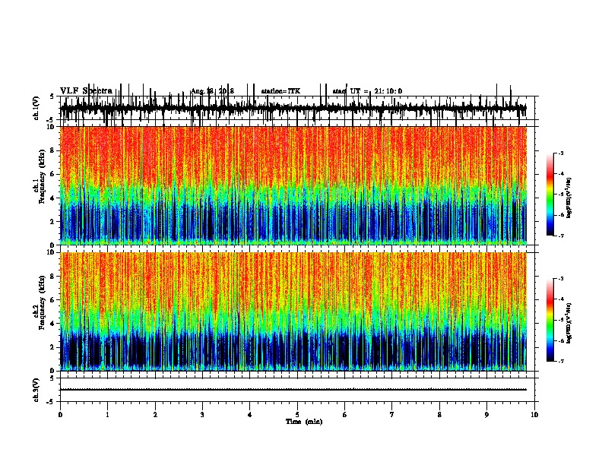Click the ch.2 frequency tick label "6" kHz
Screen dimensions: 602x465
(x=53, y=300)
